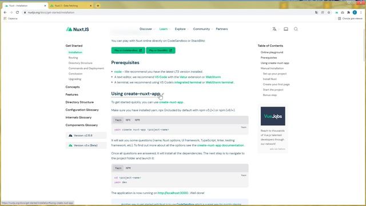This screenshot has width=366, height=206.
Task: Toggle color mode with the laptop icon
Action: pyautogui.click(x=286, y=29)
